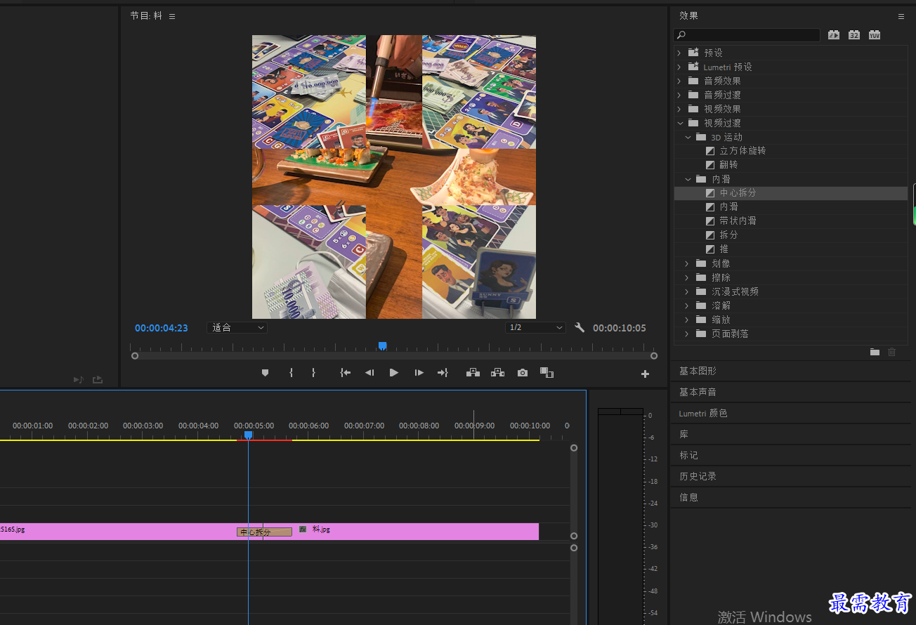Expand the 溶解 folder
The height and width of the screenshot is (625, 916).
point(687,305)
